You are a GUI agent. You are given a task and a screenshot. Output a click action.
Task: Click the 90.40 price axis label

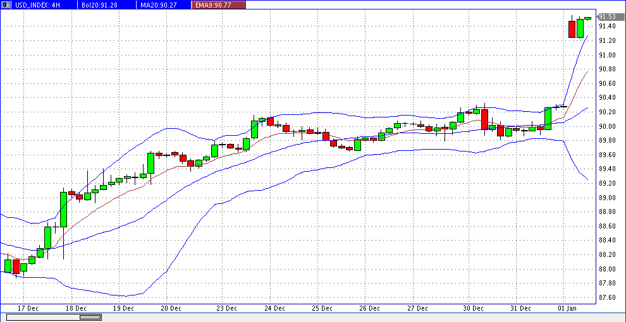point(608,98)
